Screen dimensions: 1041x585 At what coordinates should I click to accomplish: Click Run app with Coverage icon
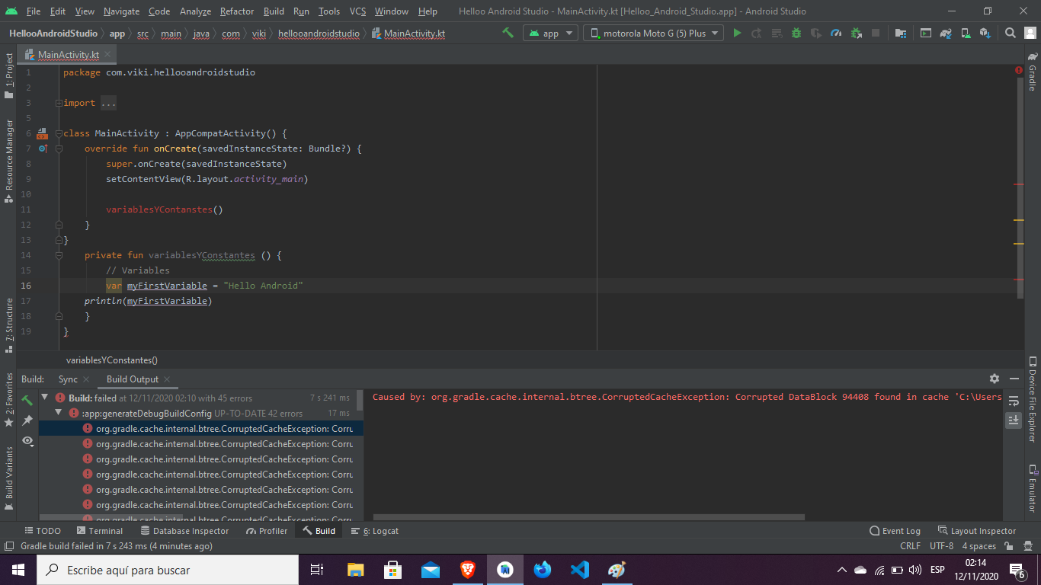816,33
